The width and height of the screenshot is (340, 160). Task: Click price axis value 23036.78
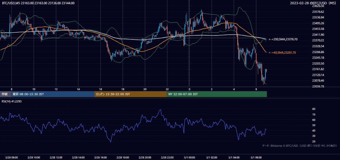click(x=318, y=86)
